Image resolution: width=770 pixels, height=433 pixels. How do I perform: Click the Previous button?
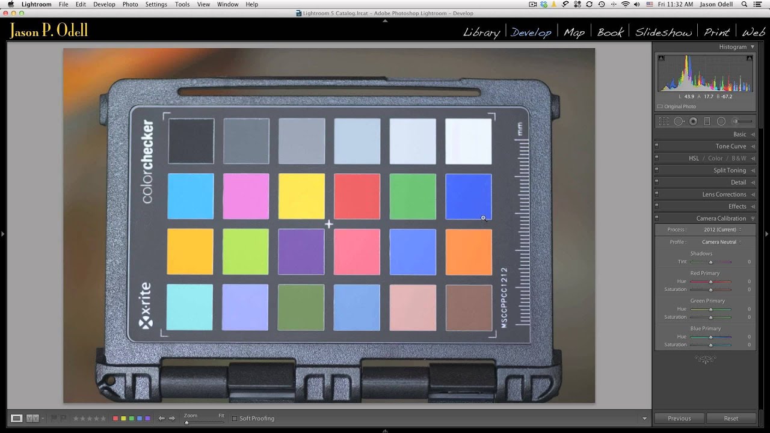(679, 418)
